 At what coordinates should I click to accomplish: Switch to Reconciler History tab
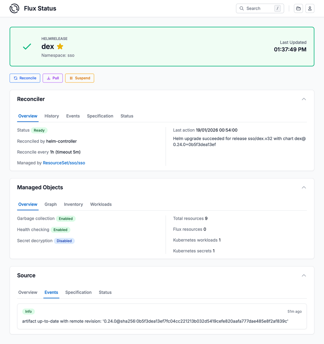click(52, 116)
